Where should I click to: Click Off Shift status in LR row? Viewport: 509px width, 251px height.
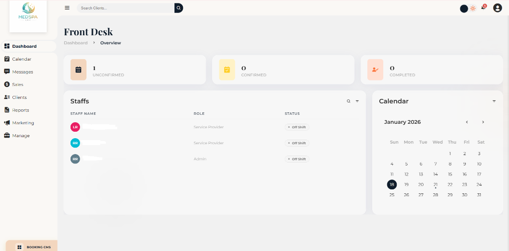(x=297, y=127)
